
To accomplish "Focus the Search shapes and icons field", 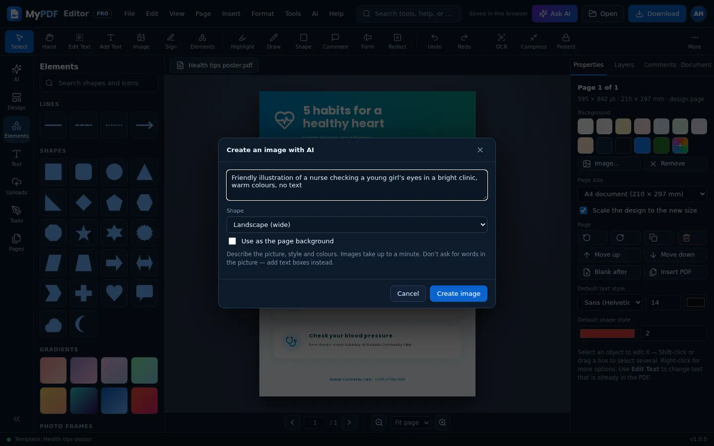I will pos(99,83).
